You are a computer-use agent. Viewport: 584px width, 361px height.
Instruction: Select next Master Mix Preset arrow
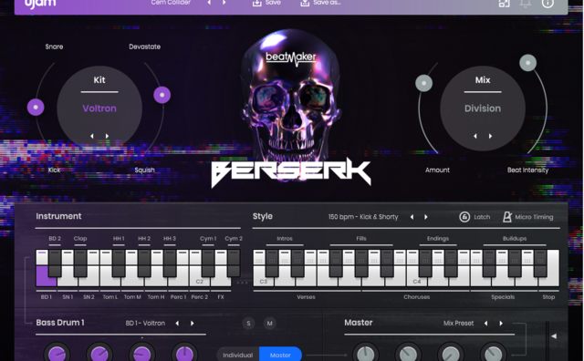pyautogui.click(x=501, y=323)
